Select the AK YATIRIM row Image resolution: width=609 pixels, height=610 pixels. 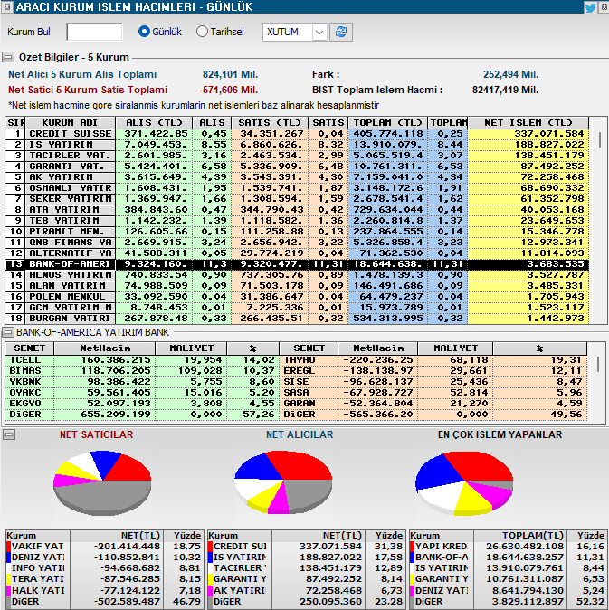[297, 177]
